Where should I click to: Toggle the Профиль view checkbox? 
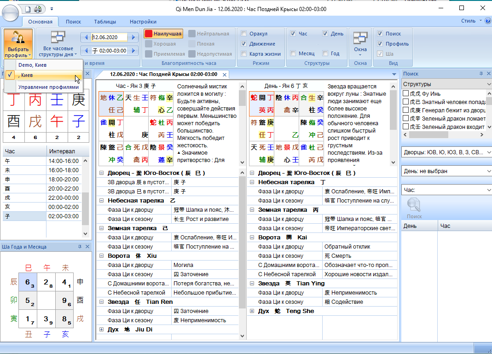[380, 44]
